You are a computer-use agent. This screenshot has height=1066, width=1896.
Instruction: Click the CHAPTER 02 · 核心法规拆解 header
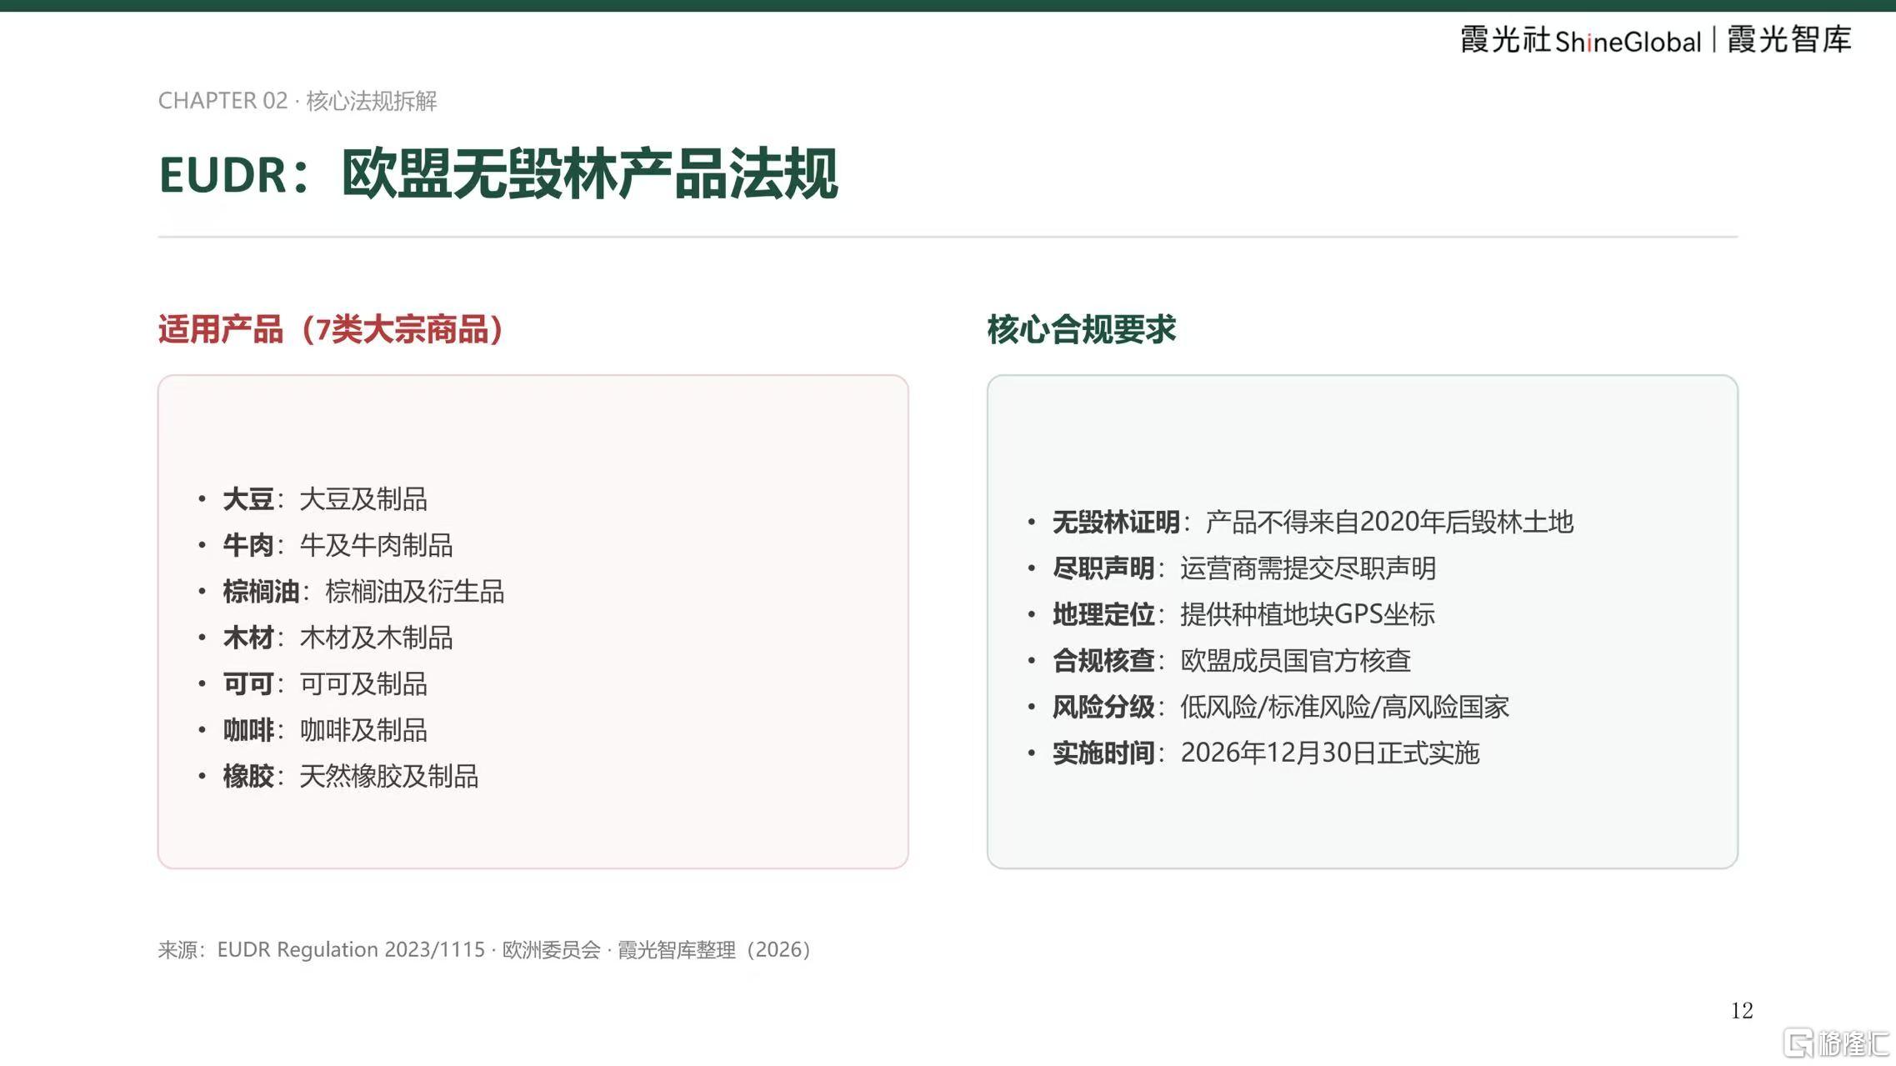coord(298,101)
